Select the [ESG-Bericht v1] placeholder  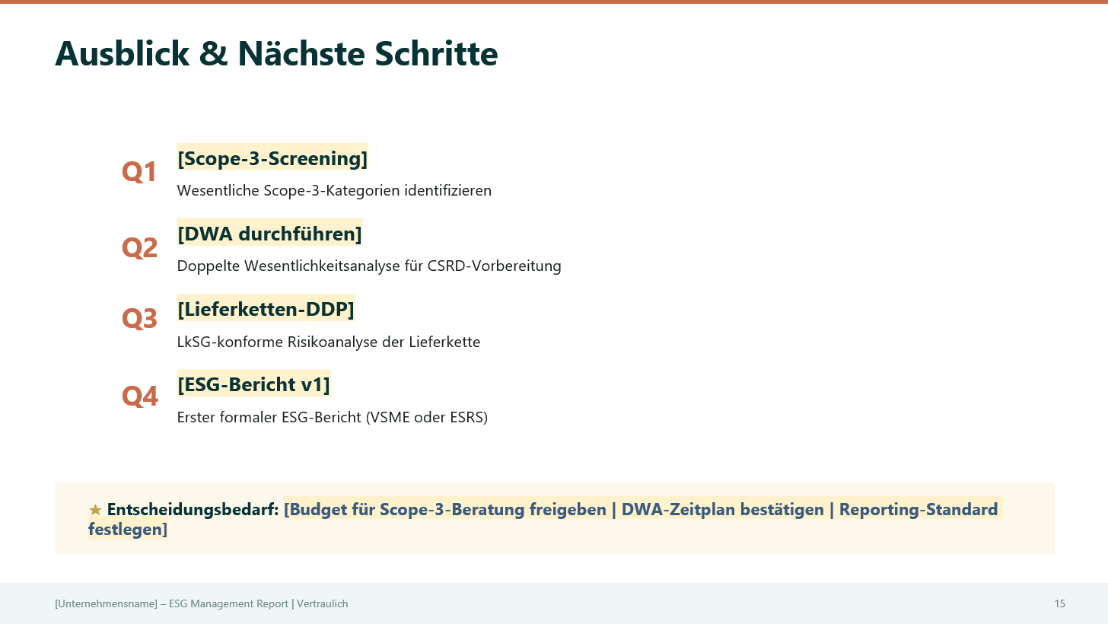click(253, 384)
